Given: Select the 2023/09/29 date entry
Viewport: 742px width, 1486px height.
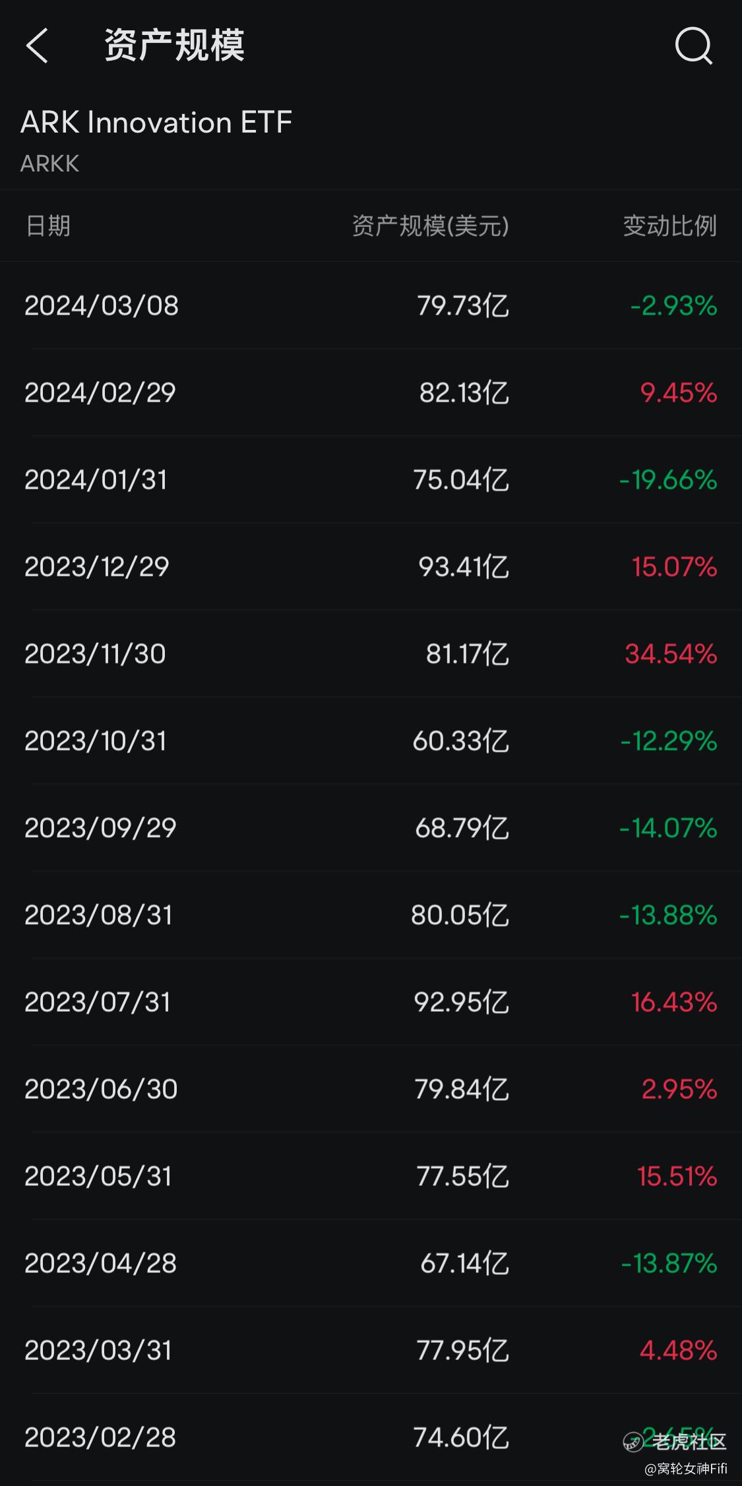Looking at the screenshot, I should coord(100,828).
